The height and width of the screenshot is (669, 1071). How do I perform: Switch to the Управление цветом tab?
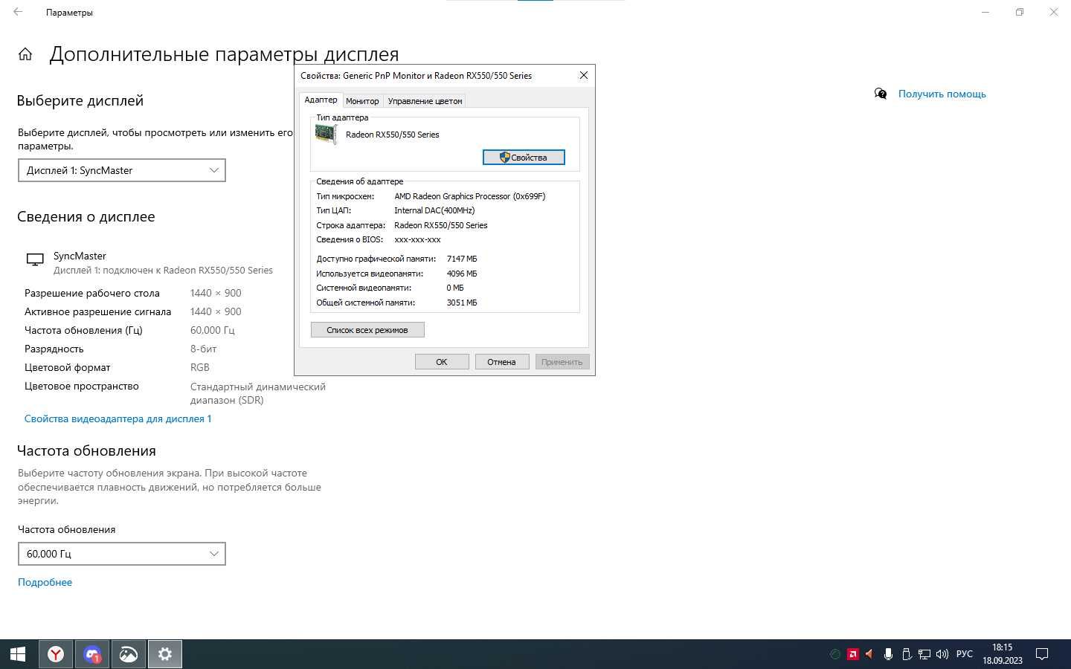coord(425,101)
